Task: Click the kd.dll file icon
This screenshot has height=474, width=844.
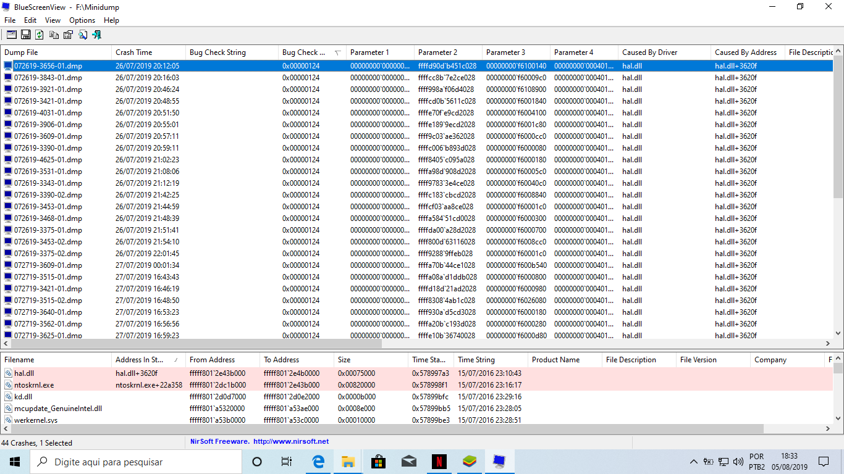Action: point(8,396)
